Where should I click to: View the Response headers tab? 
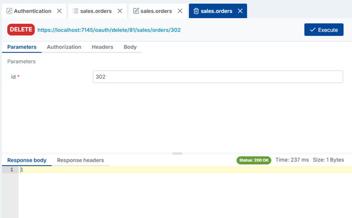(x=81, y=160)
